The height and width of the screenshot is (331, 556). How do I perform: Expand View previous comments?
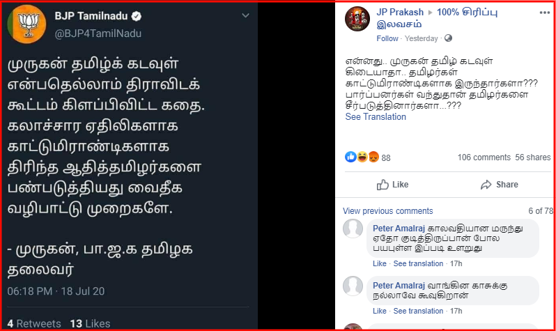pyautogui.click(x=387, y=210)
